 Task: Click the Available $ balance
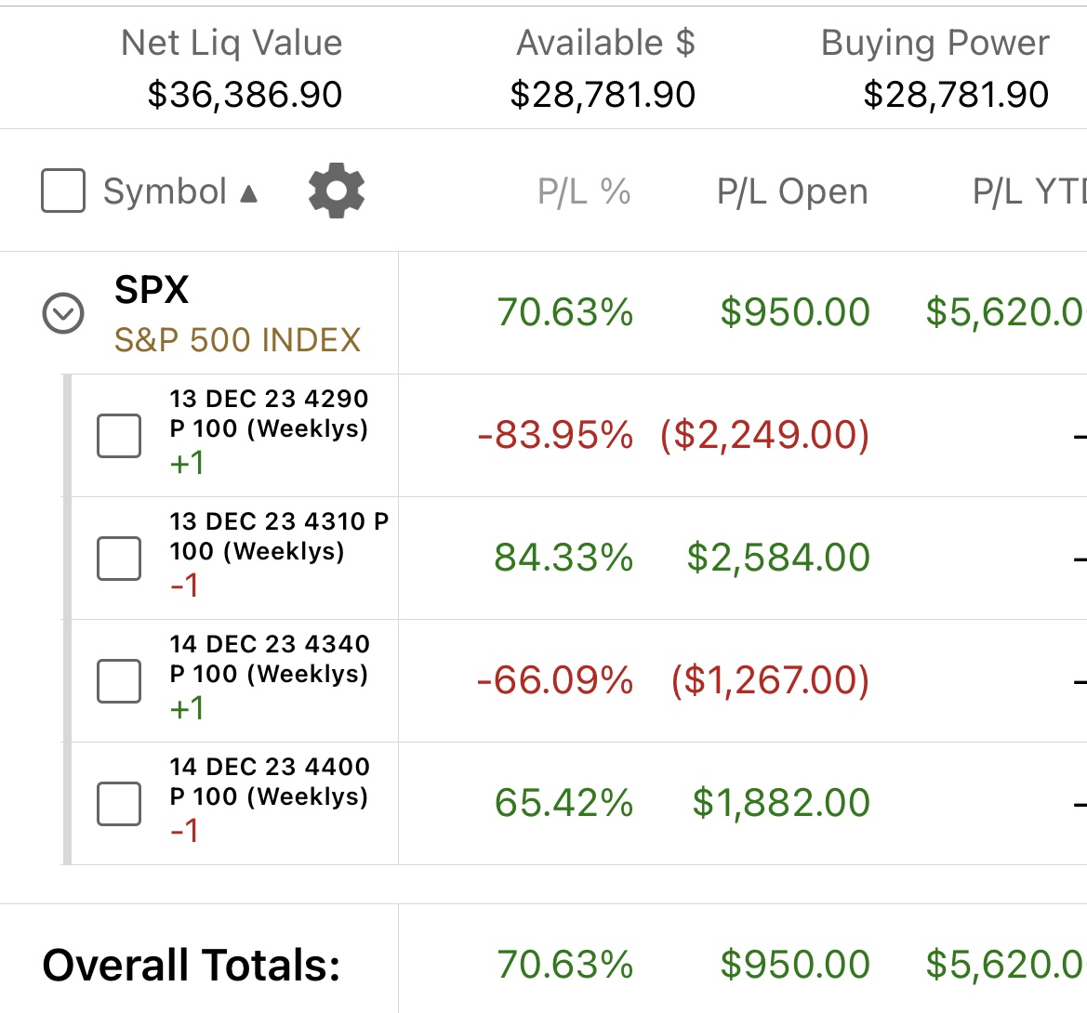603,94
